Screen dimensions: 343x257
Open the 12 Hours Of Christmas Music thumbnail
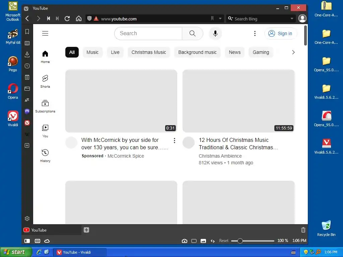pyautogui.click(x=238, y=101)
